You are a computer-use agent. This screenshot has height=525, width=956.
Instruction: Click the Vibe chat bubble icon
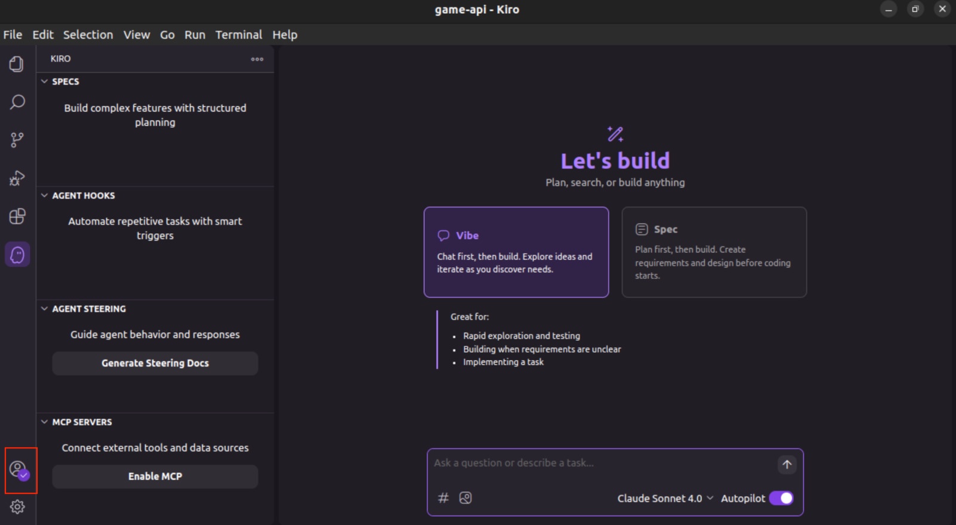443,236
